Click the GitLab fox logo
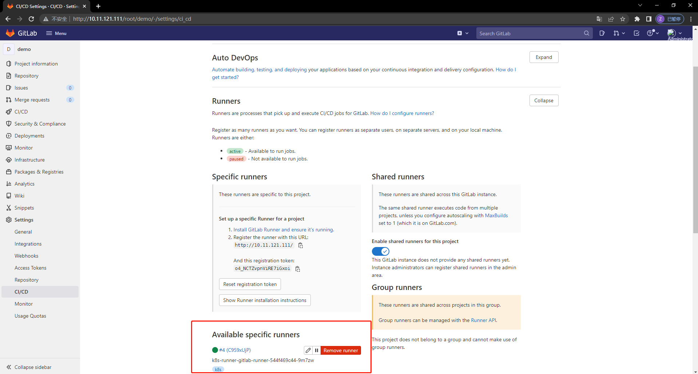 [x=10, y=33]
